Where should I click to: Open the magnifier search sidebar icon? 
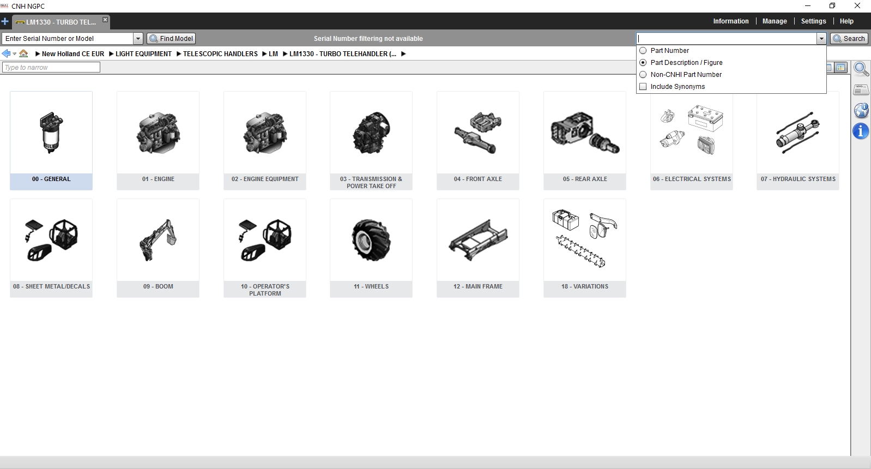[x=861, y=69]
